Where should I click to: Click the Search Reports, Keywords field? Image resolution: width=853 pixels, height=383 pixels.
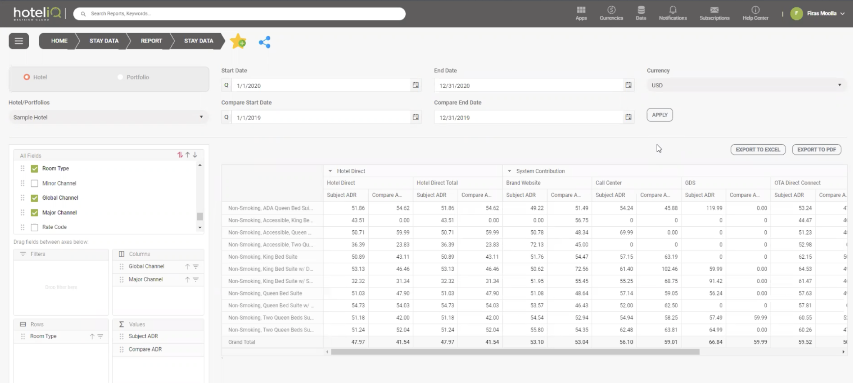[x=239, y=14]
